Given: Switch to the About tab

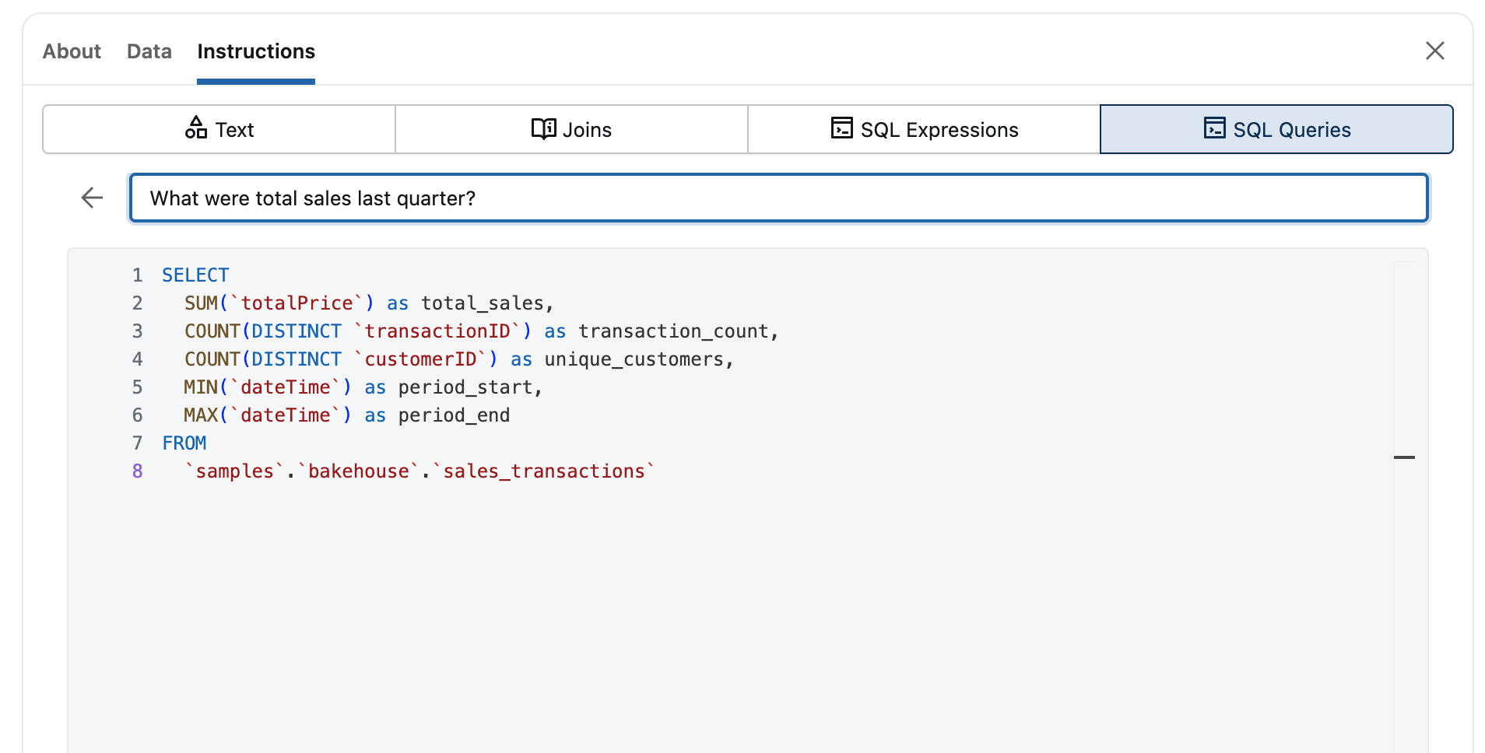Looking at the screenshot, I should click(72, 51).
